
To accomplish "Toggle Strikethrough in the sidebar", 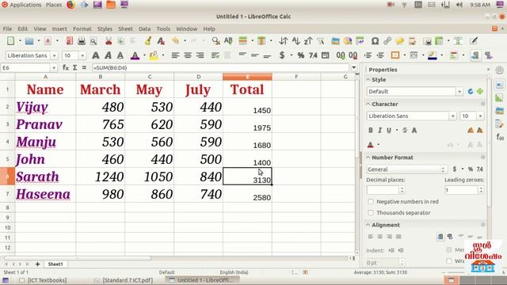I will (x=405, y=130).
